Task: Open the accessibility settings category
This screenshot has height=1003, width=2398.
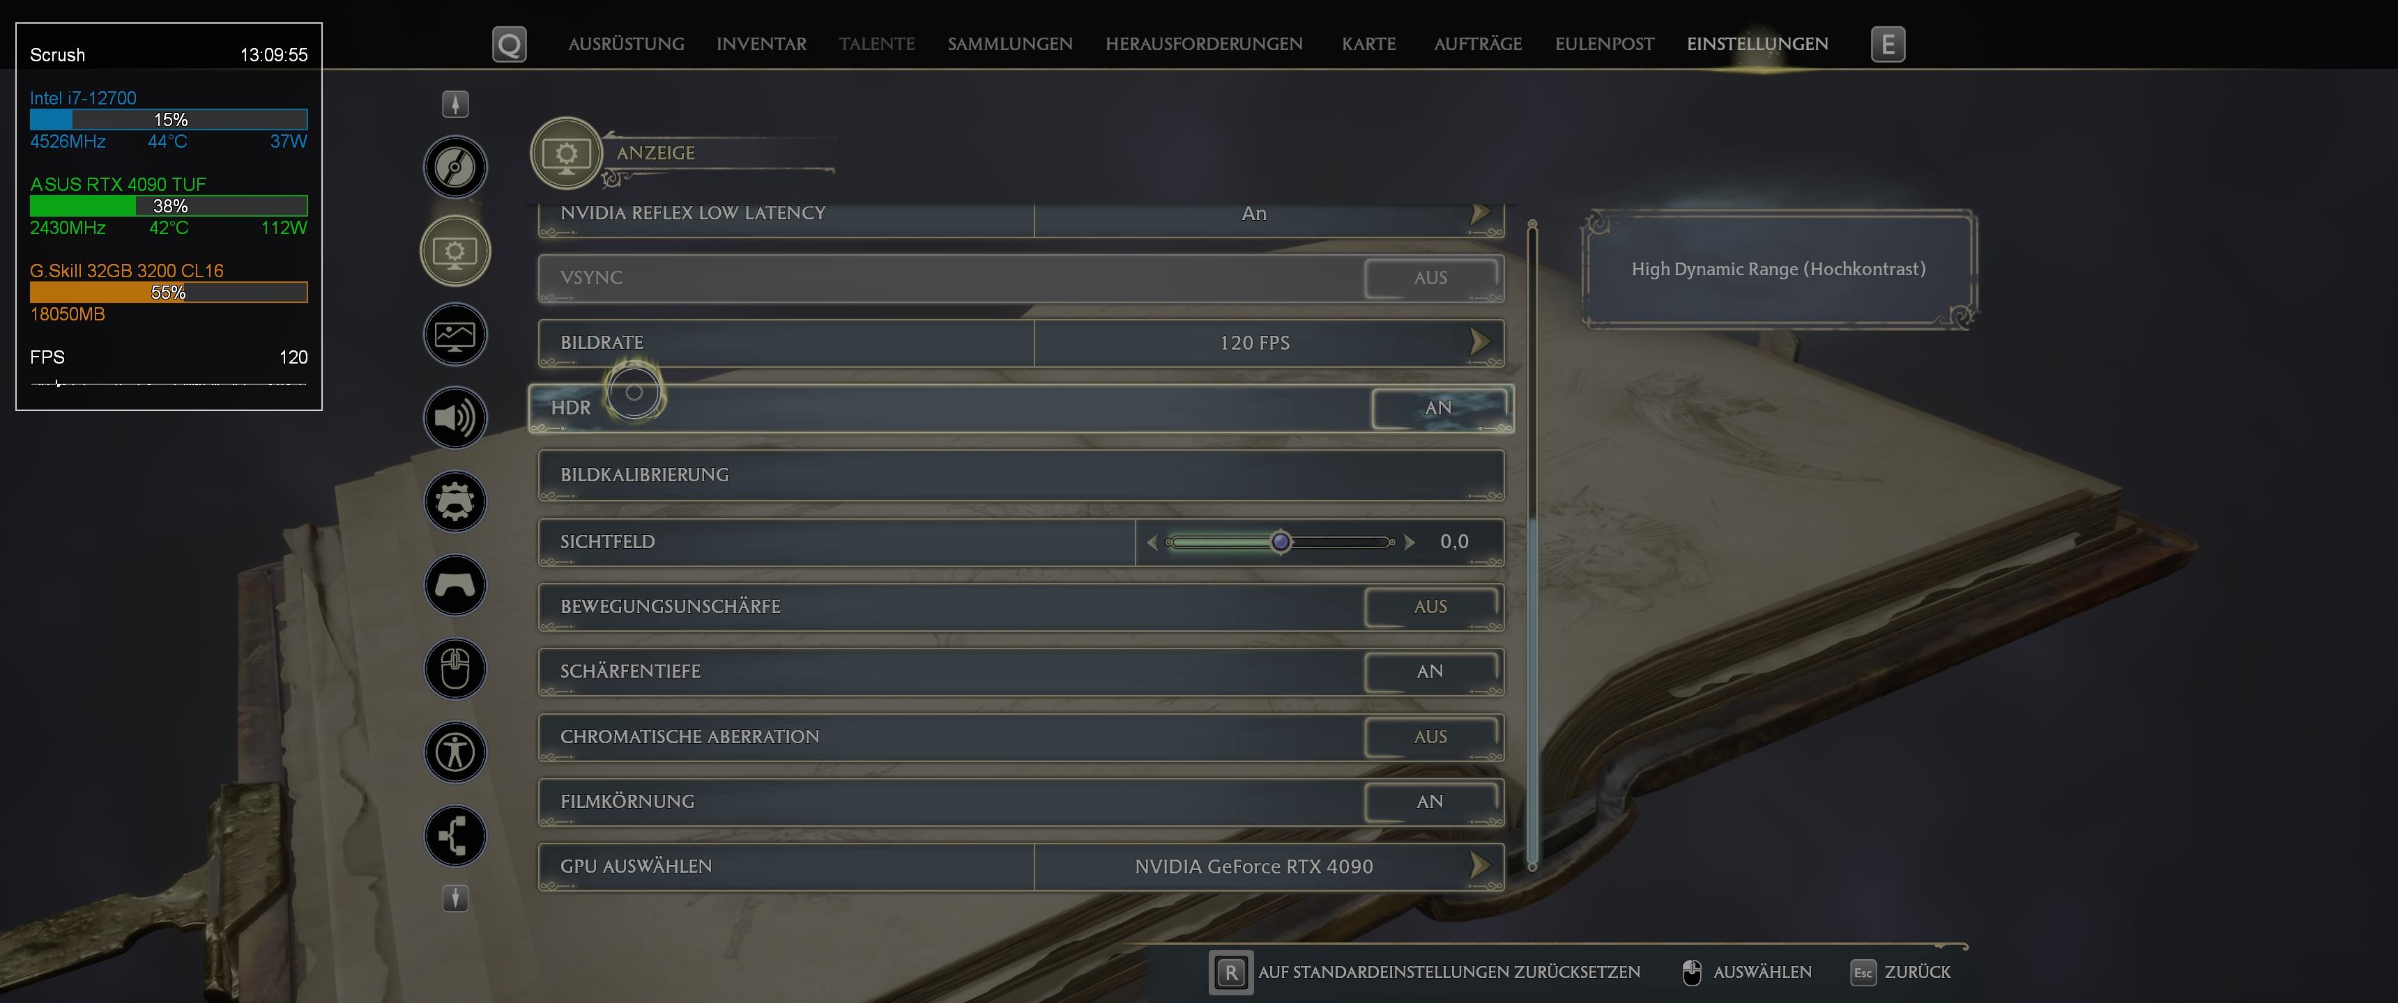Action: 455,752
